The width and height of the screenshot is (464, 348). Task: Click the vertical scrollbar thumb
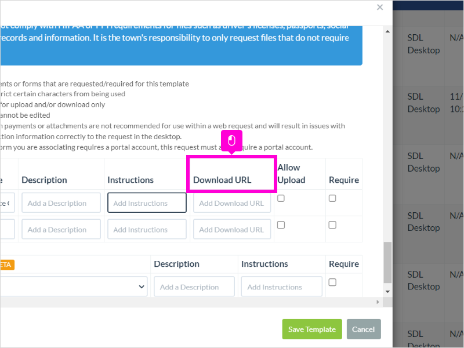(387, 263)
